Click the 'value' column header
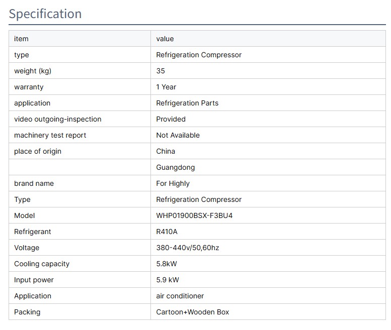This screenshot has height=330, width=391. 165,39
